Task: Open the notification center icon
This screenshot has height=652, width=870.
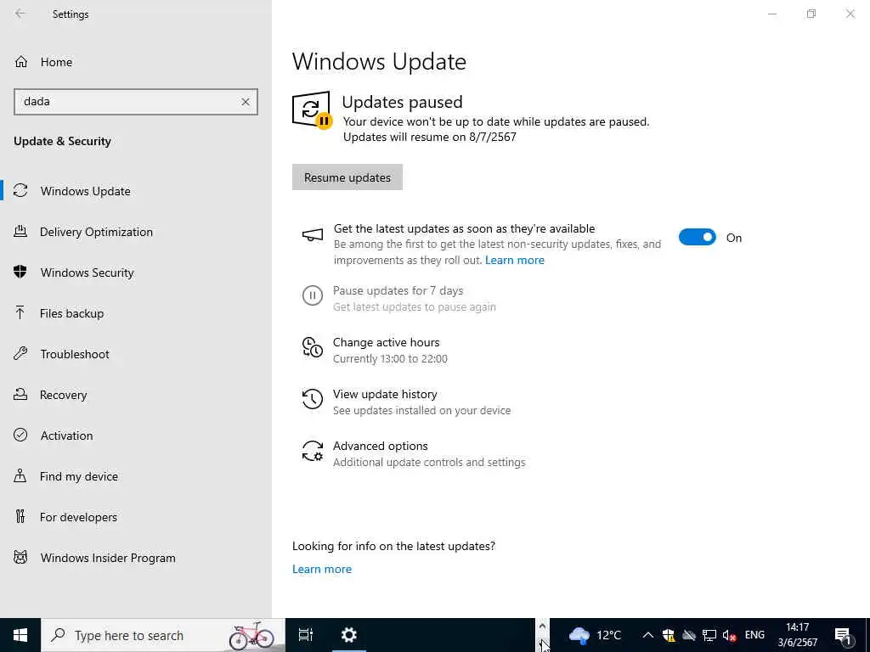Action: (844, 636)
